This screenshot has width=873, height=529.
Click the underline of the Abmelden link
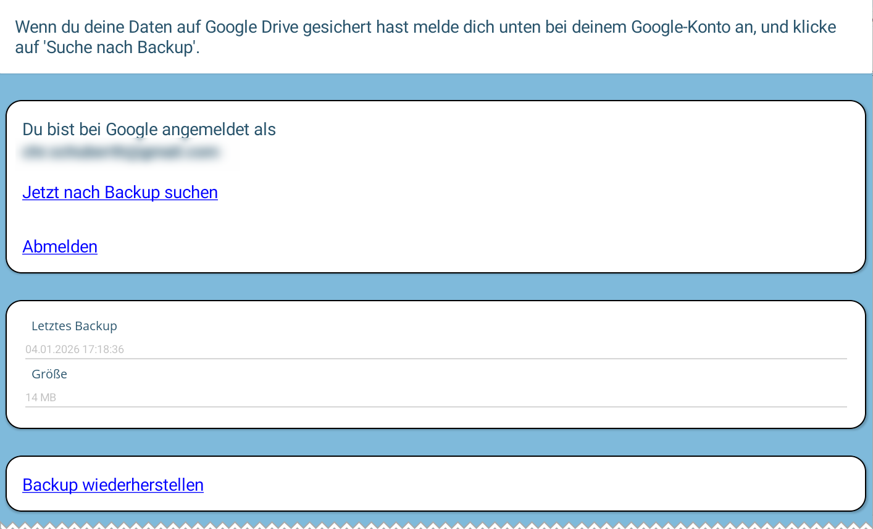pos(59,255)
